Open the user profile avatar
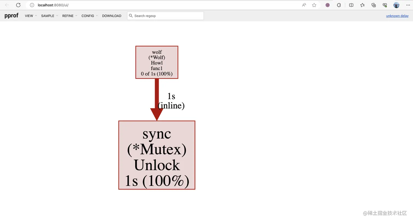The image size is (413, 222). (396, 5)
